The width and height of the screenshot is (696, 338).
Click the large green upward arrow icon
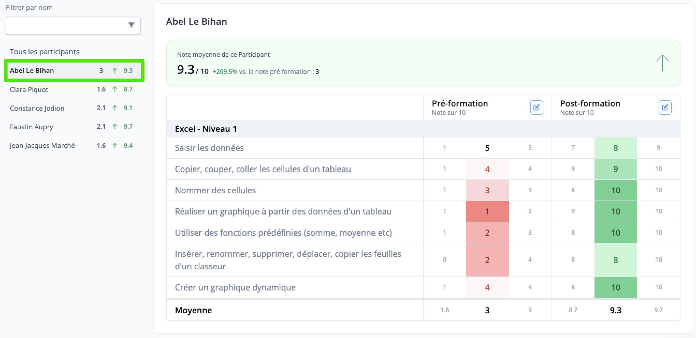(x=663, y=63)
